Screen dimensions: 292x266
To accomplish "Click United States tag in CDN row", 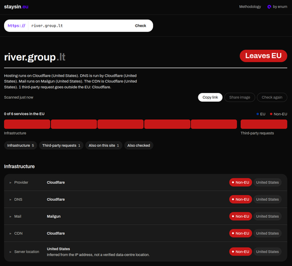I will pyautogui.click(x=268, y=233).
